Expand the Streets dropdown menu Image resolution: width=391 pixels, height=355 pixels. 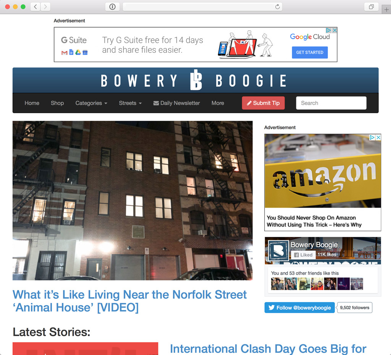130,103
